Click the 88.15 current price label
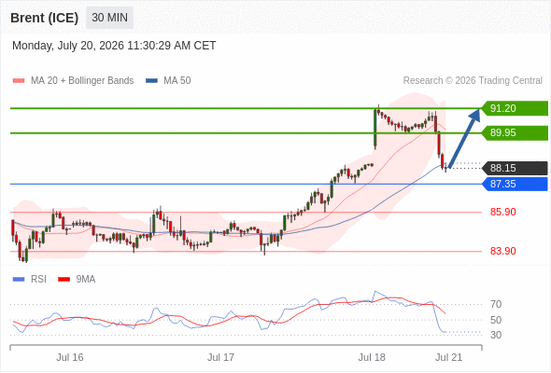This screenshot has height=373, width=551. pos(515,168)
